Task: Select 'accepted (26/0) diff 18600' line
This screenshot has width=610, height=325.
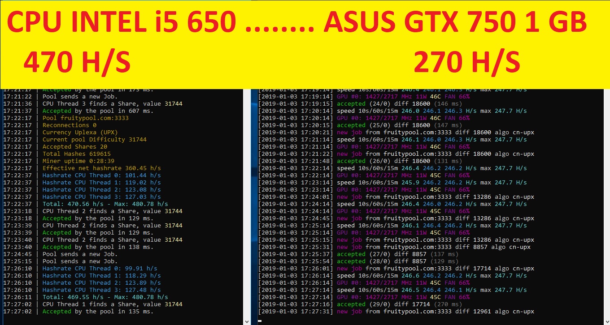Action: click(x=360, y=161)
